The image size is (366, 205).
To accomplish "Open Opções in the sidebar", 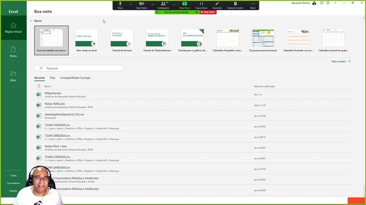I will click(x=13, y=191).
